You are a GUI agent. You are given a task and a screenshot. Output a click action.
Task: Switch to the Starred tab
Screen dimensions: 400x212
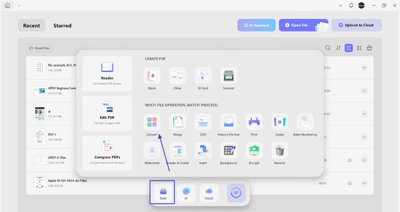62,25
